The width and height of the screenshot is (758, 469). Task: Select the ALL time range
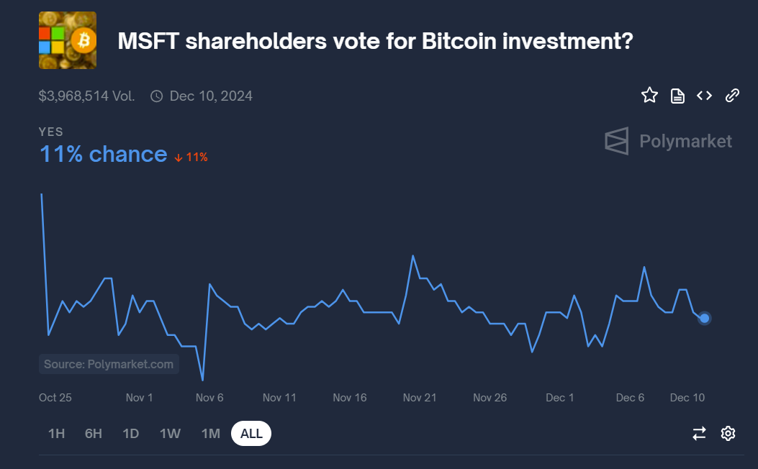pyautogui.click(x=251, y=434)
